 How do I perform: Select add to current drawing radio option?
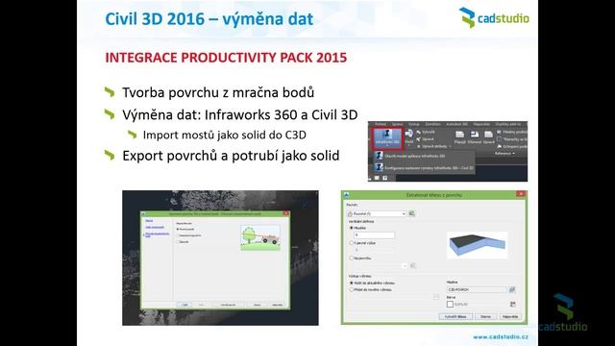coord(352,283)
